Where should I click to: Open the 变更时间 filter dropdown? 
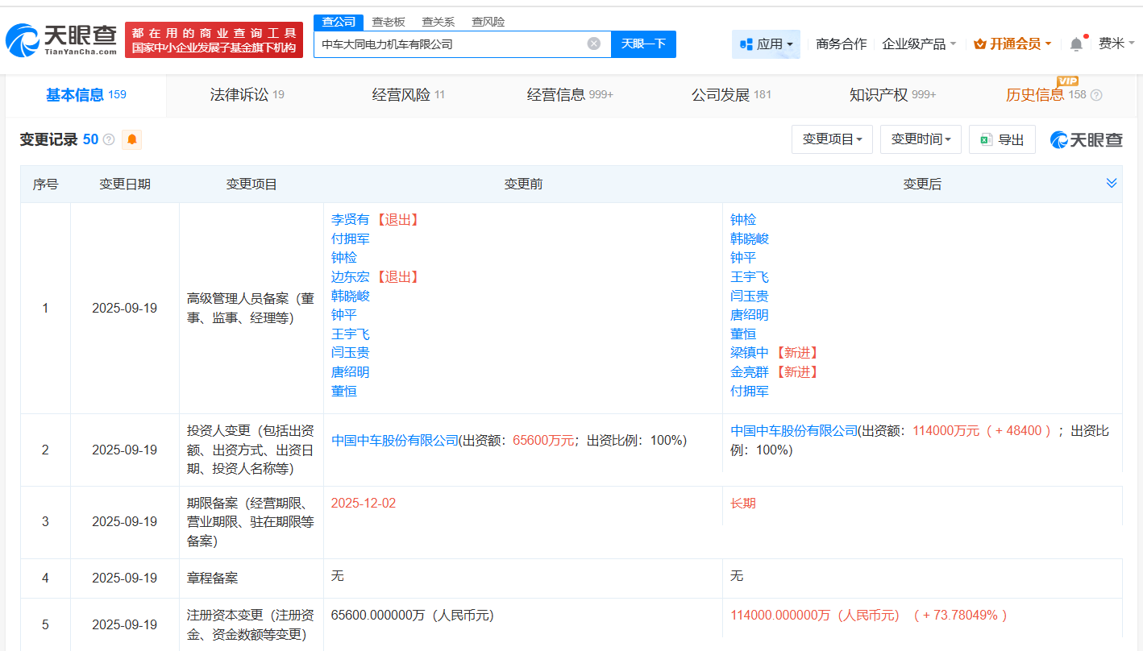[921, 139]
